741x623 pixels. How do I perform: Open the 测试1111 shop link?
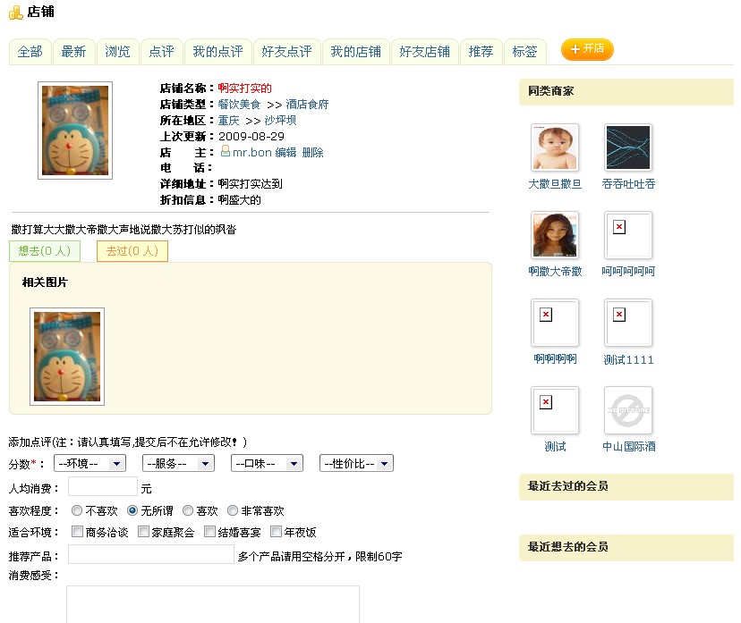coord(628,359)
